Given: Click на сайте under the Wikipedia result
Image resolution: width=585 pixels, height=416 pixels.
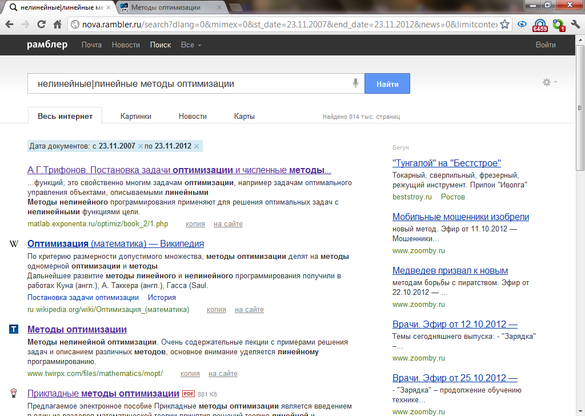Looking at the screenshot, I should point(249,310).
